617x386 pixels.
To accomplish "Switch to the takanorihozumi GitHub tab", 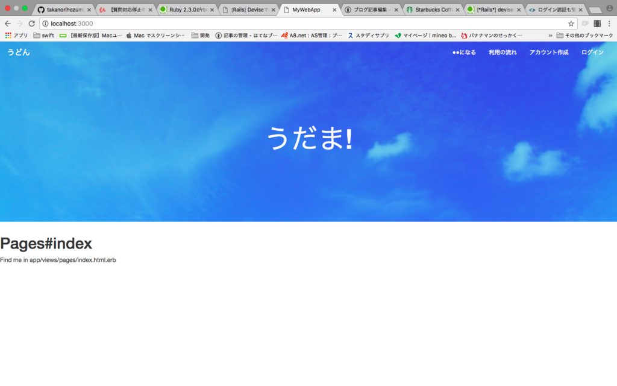I will (x=61, y=10).
